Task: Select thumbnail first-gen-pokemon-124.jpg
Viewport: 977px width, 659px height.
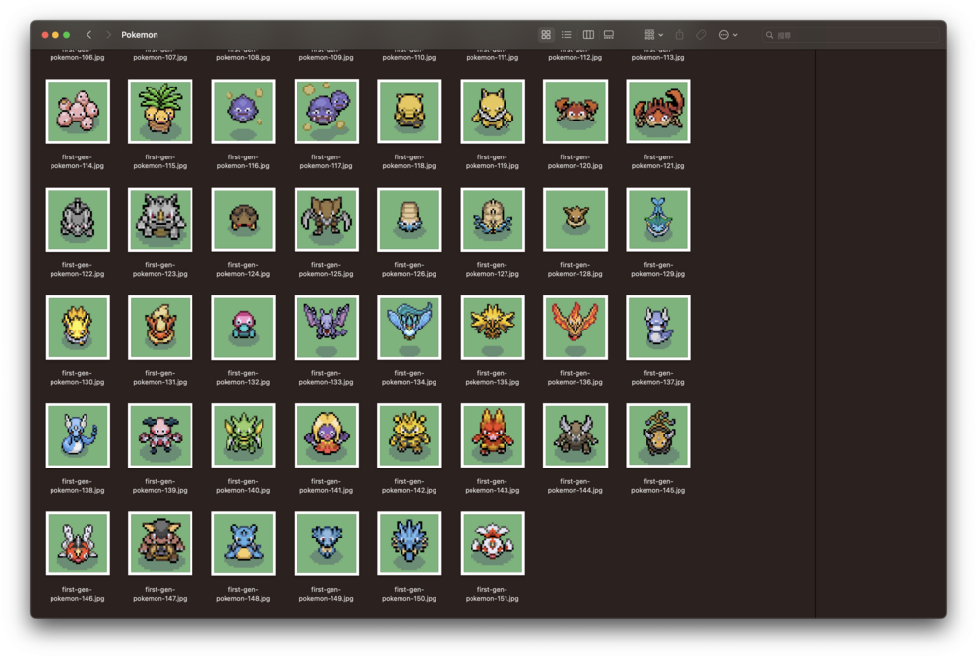Action: point(243,220)
